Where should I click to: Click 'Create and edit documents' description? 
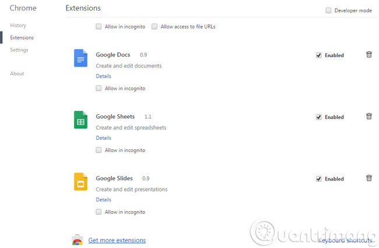click(129, 66)
